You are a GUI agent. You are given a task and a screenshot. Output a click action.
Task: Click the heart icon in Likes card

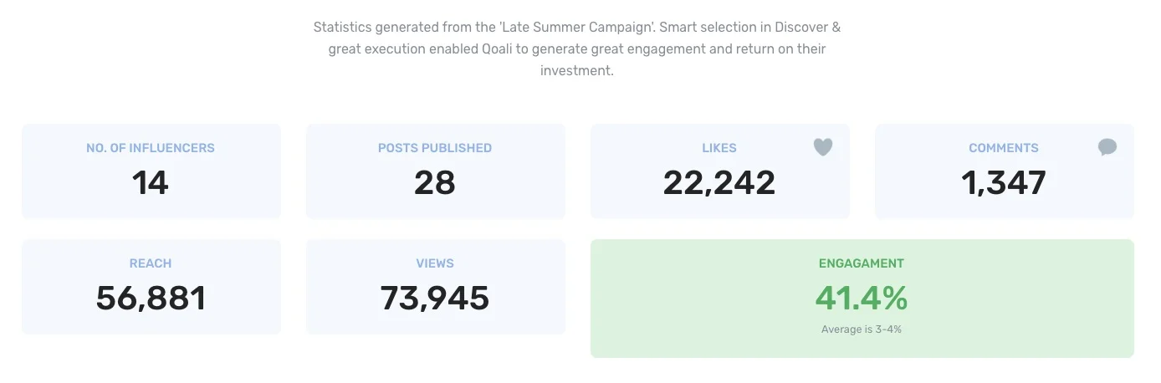pos(823,147)
